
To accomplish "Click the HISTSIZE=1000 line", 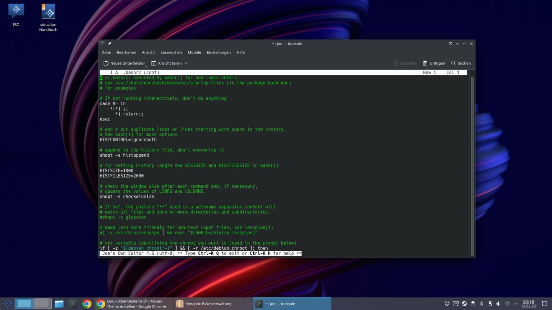I will coord(116,170).
